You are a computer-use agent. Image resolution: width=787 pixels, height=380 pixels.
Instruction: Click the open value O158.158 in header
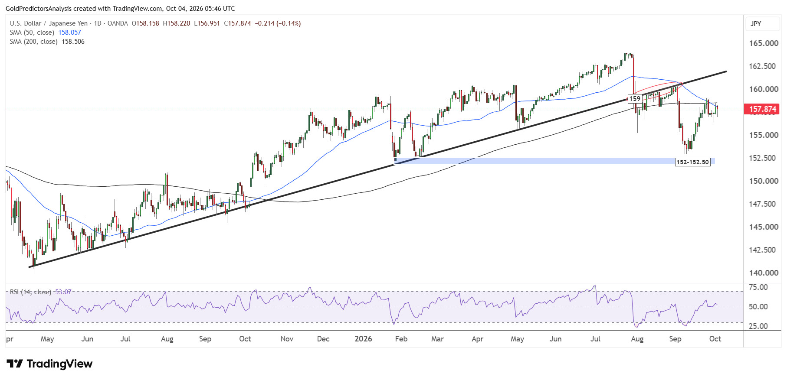pos(145,23)
